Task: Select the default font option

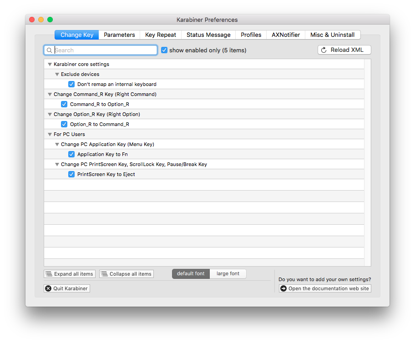Action: pos(191,274)
